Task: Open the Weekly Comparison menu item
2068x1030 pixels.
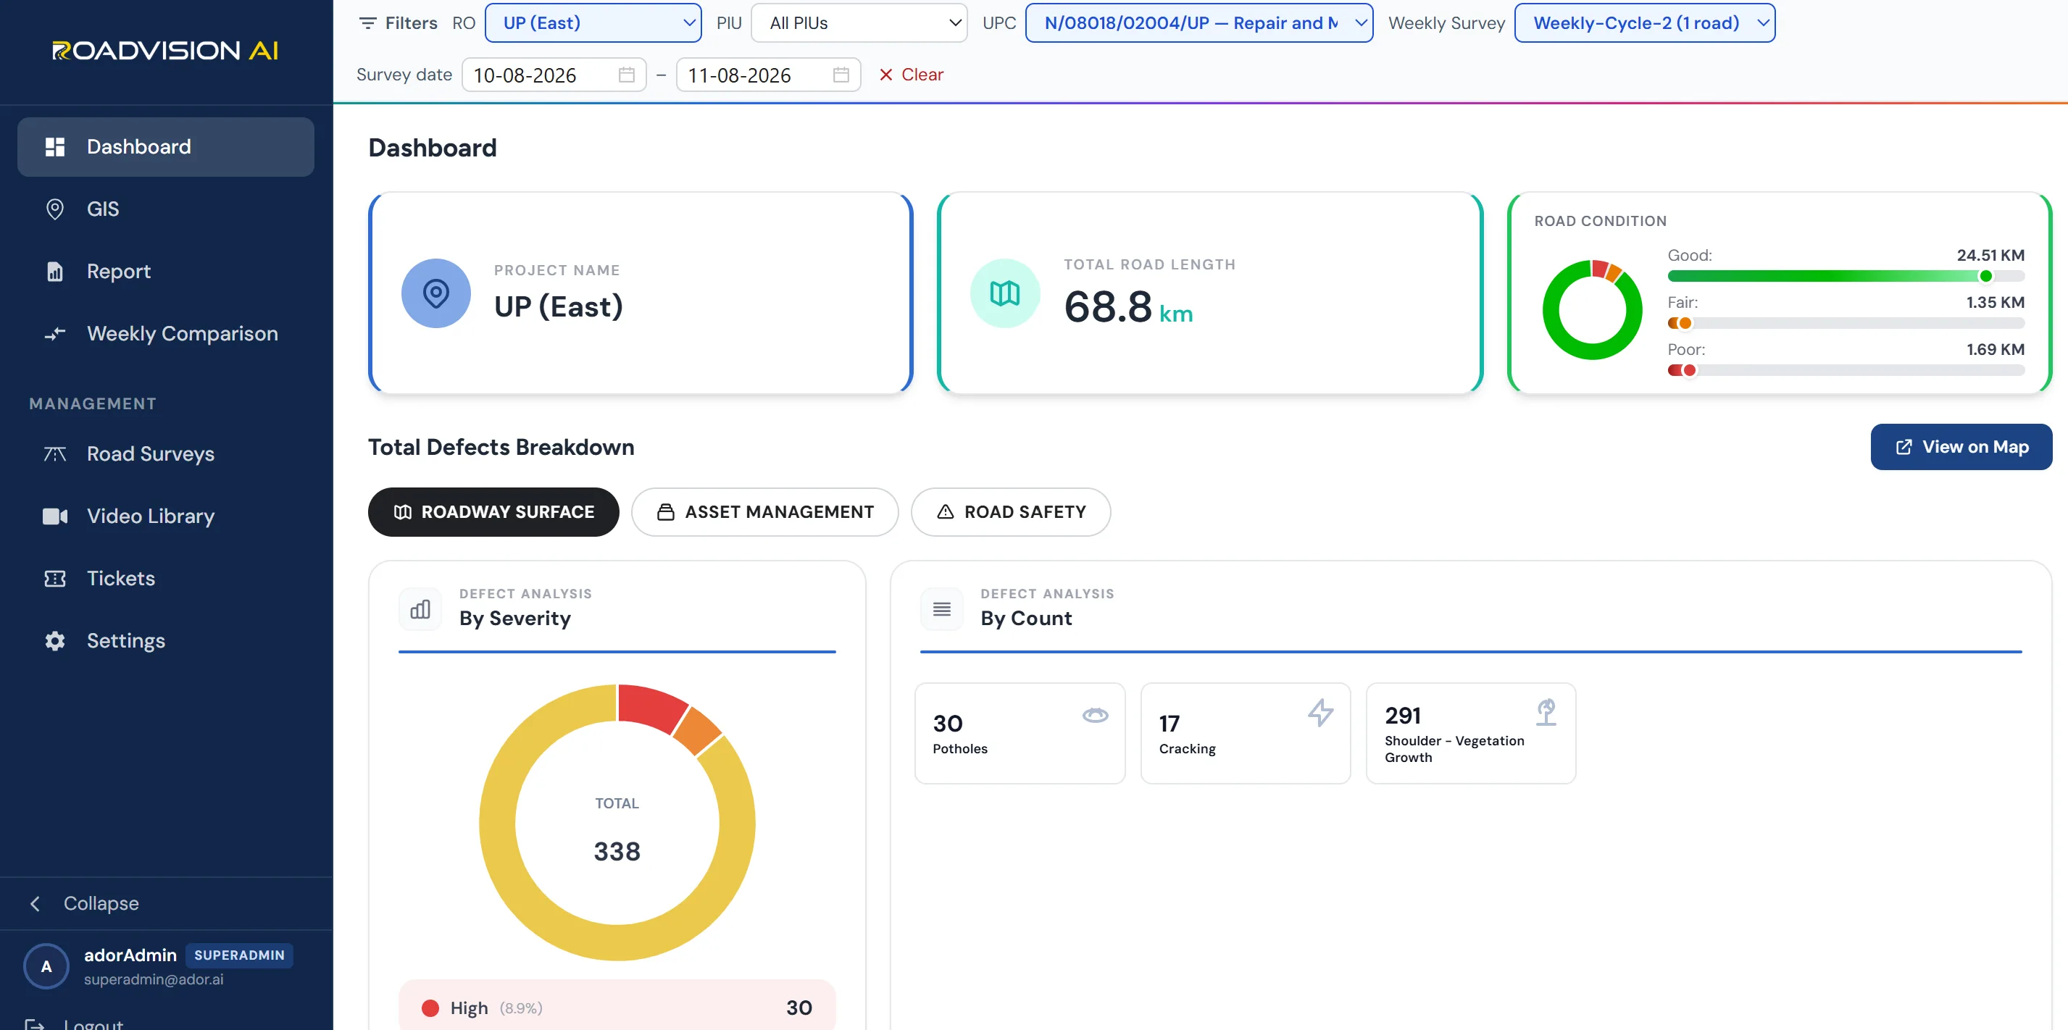Action: coord(165,333)
